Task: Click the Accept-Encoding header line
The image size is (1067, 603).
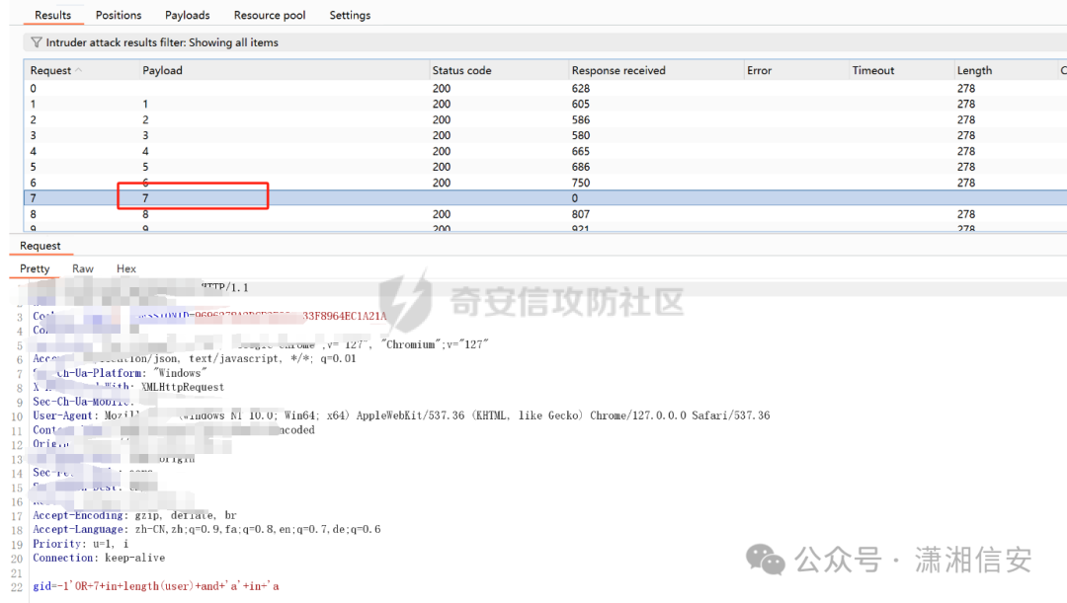Action: (x=134, y=515)
